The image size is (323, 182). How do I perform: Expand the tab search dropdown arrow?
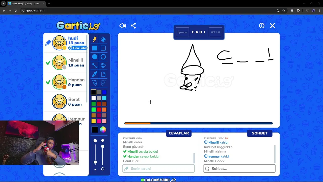tap(3, 4)
